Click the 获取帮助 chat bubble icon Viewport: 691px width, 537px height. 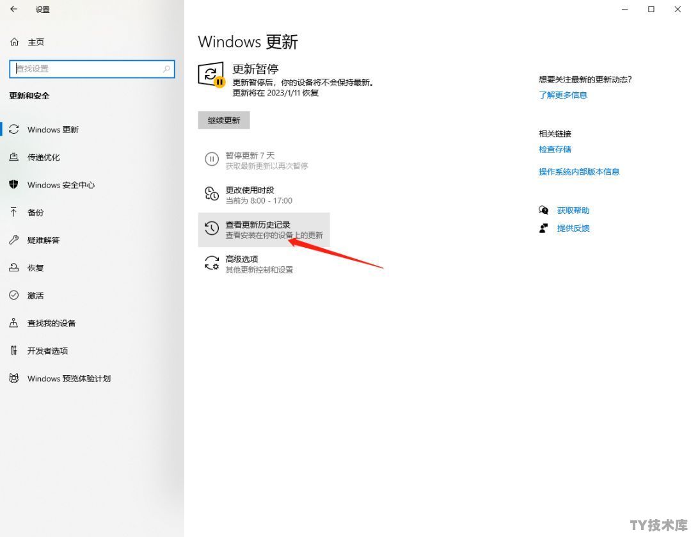click(x=544, y=211)
